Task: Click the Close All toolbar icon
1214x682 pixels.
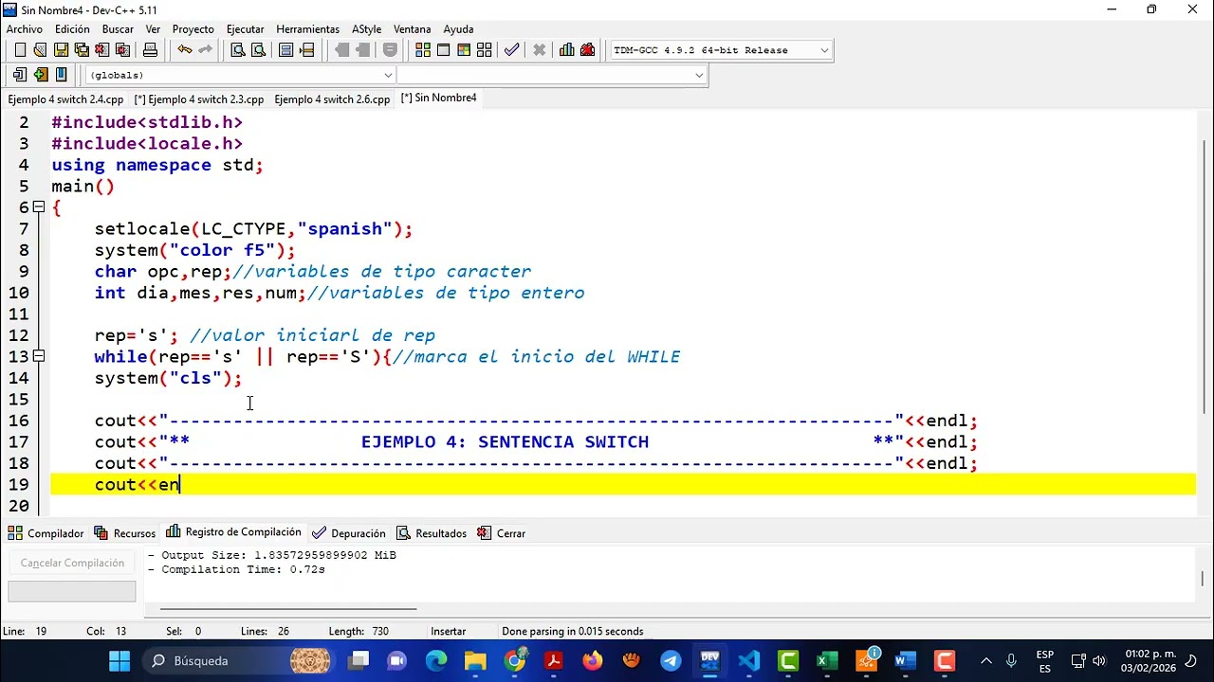Action: [122, 50]
